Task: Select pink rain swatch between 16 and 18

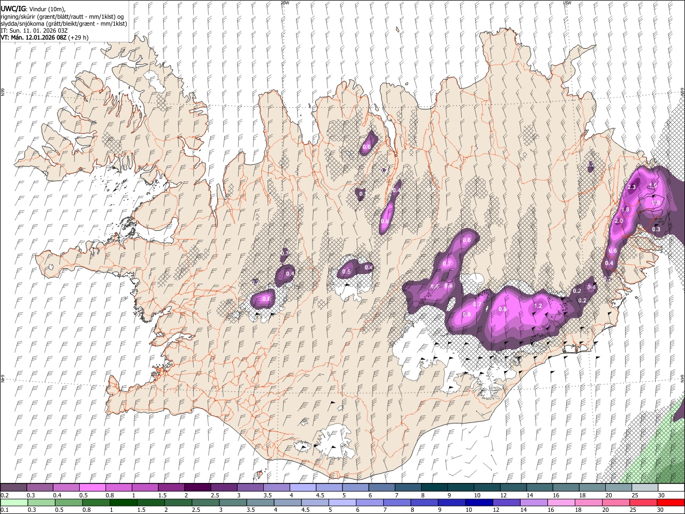Action: pyautogui.click(x=560, y=503)
